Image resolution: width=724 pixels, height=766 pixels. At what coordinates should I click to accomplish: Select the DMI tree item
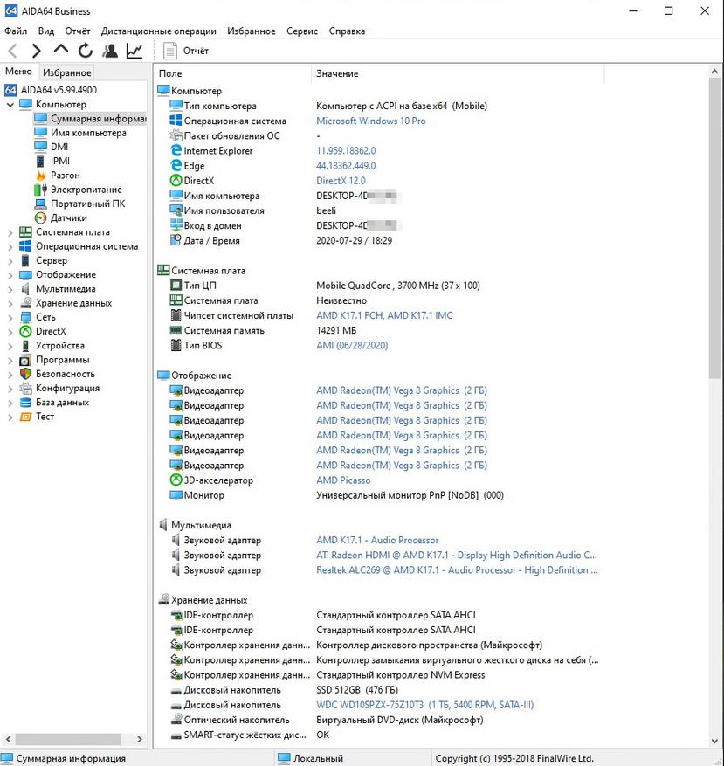tap(59, 147)
